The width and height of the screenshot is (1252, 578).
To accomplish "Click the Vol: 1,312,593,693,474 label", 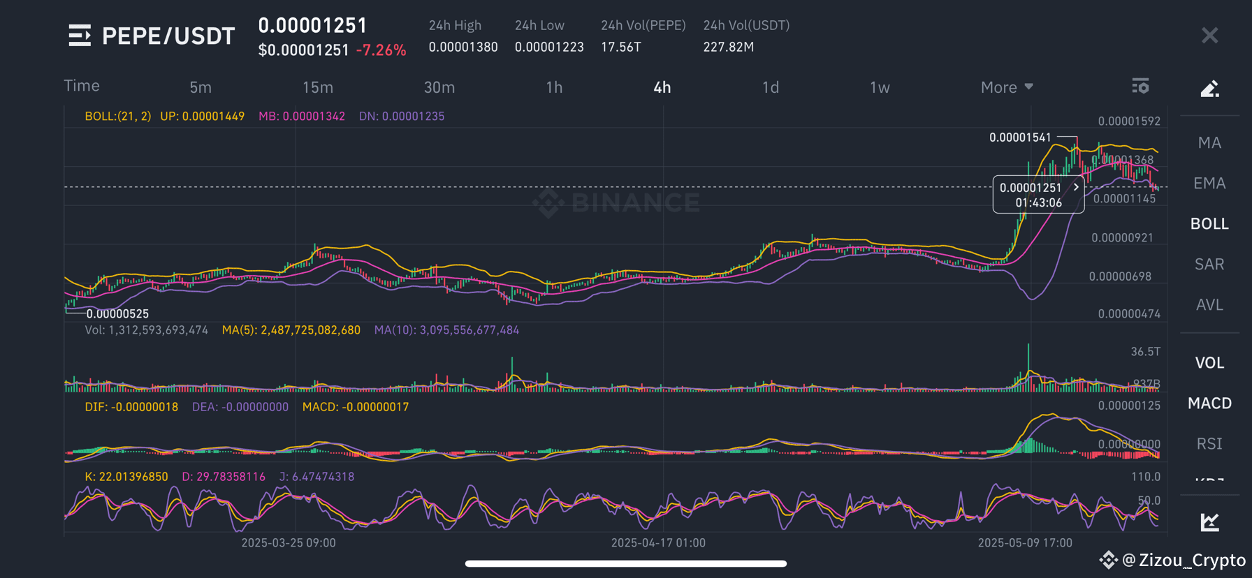I will pyautogui.click(x=146, y=330).
